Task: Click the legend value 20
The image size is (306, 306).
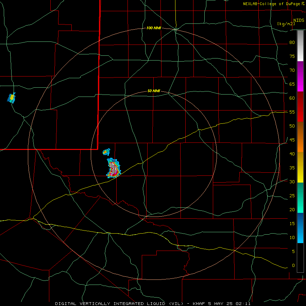Action: click(292, 209)
